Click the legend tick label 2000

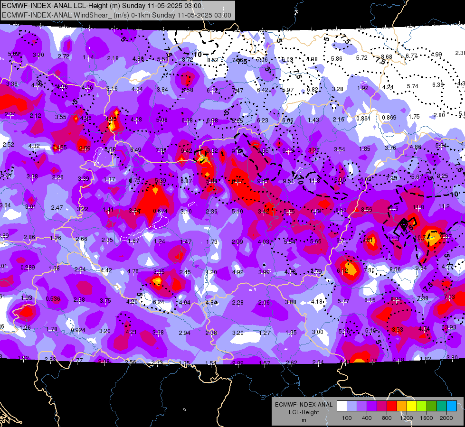click(x=446, y=418)
